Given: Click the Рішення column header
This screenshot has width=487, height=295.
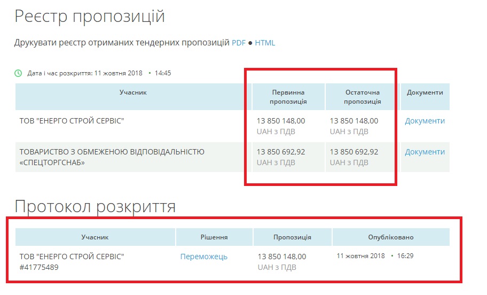Looking at the screenshot, I should 214,237.
